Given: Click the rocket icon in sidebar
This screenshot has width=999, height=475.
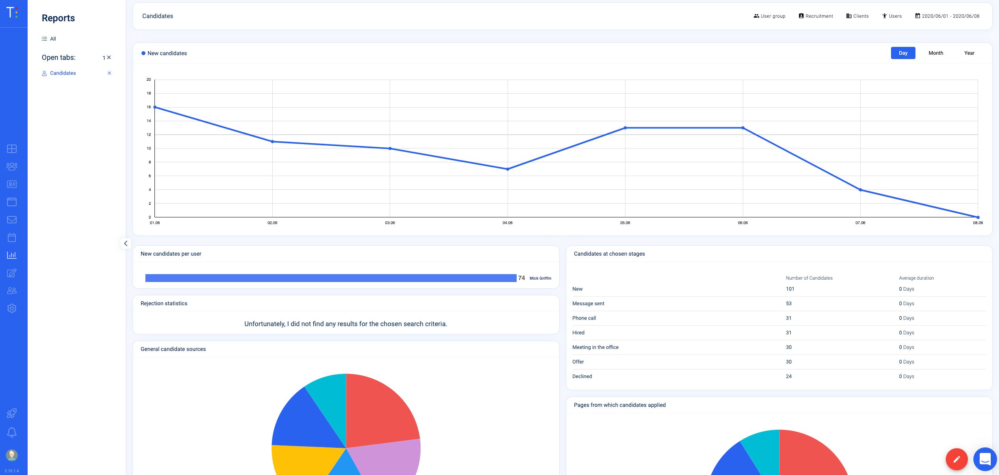Looking at the screenshot, I should [12, 413].
